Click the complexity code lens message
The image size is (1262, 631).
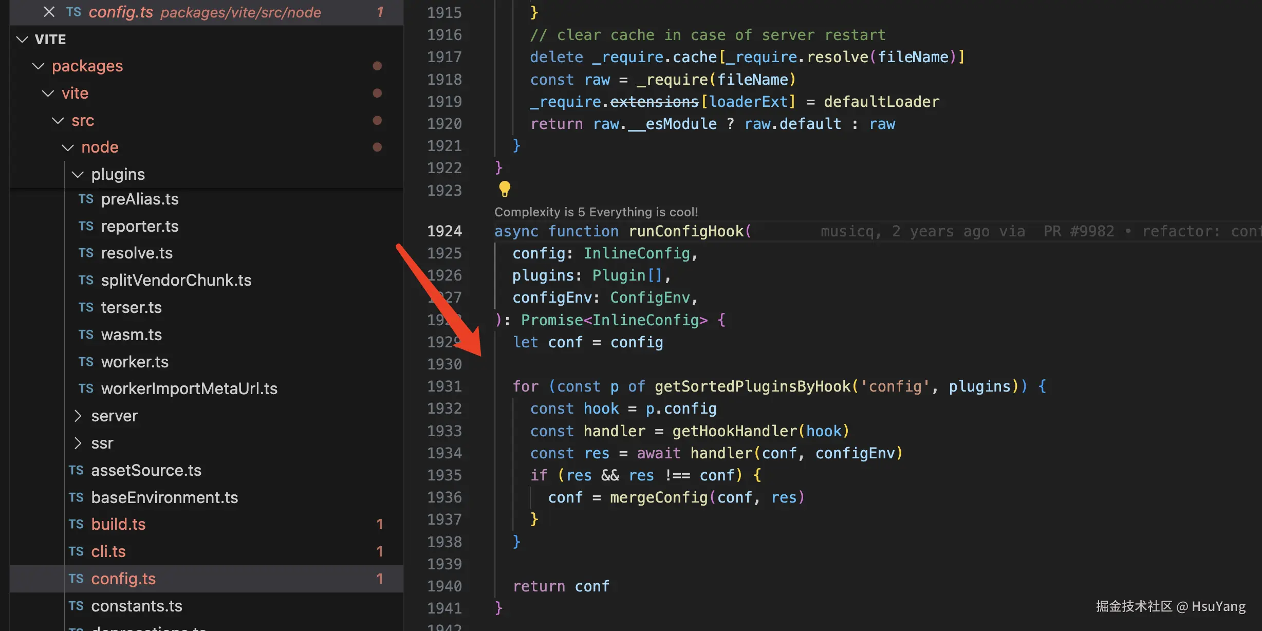click(x=596, y=212)
